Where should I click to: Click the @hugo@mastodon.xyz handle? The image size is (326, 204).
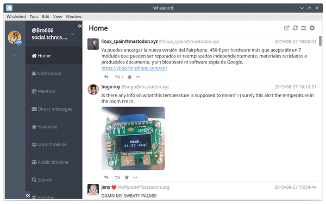[145, 87]
